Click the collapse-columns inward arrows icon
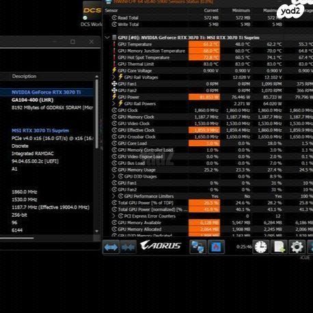Viewport: 313px width, 313px height. pyautogui.click(x=128, y=247)
